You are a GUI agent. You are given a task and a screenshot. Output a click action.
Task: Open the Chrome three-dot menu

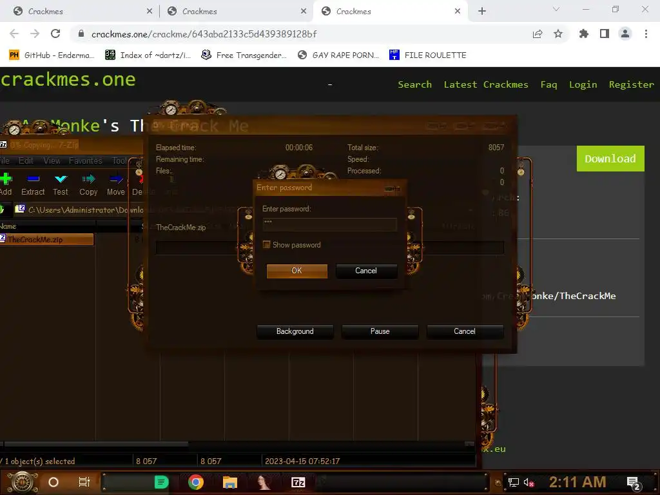pyautogui.click(x=646, y=34)
